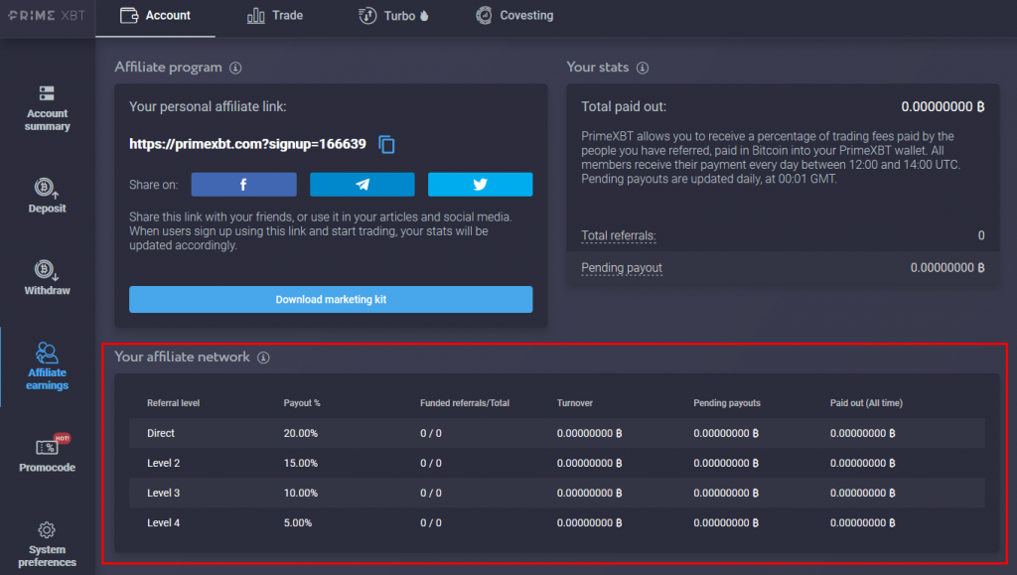Share affiliate link on Telegram
The image size is (1017, 575).
362,184
